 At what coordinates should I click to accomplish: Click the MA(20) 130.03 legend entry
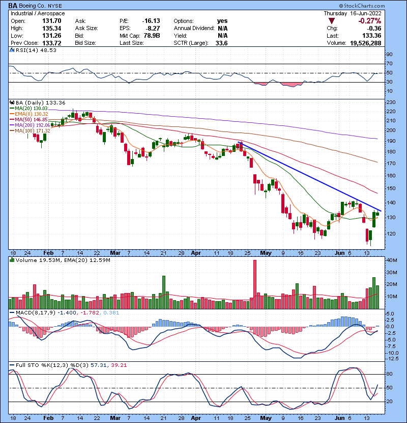pyautogui.click(x=31, y=109)
